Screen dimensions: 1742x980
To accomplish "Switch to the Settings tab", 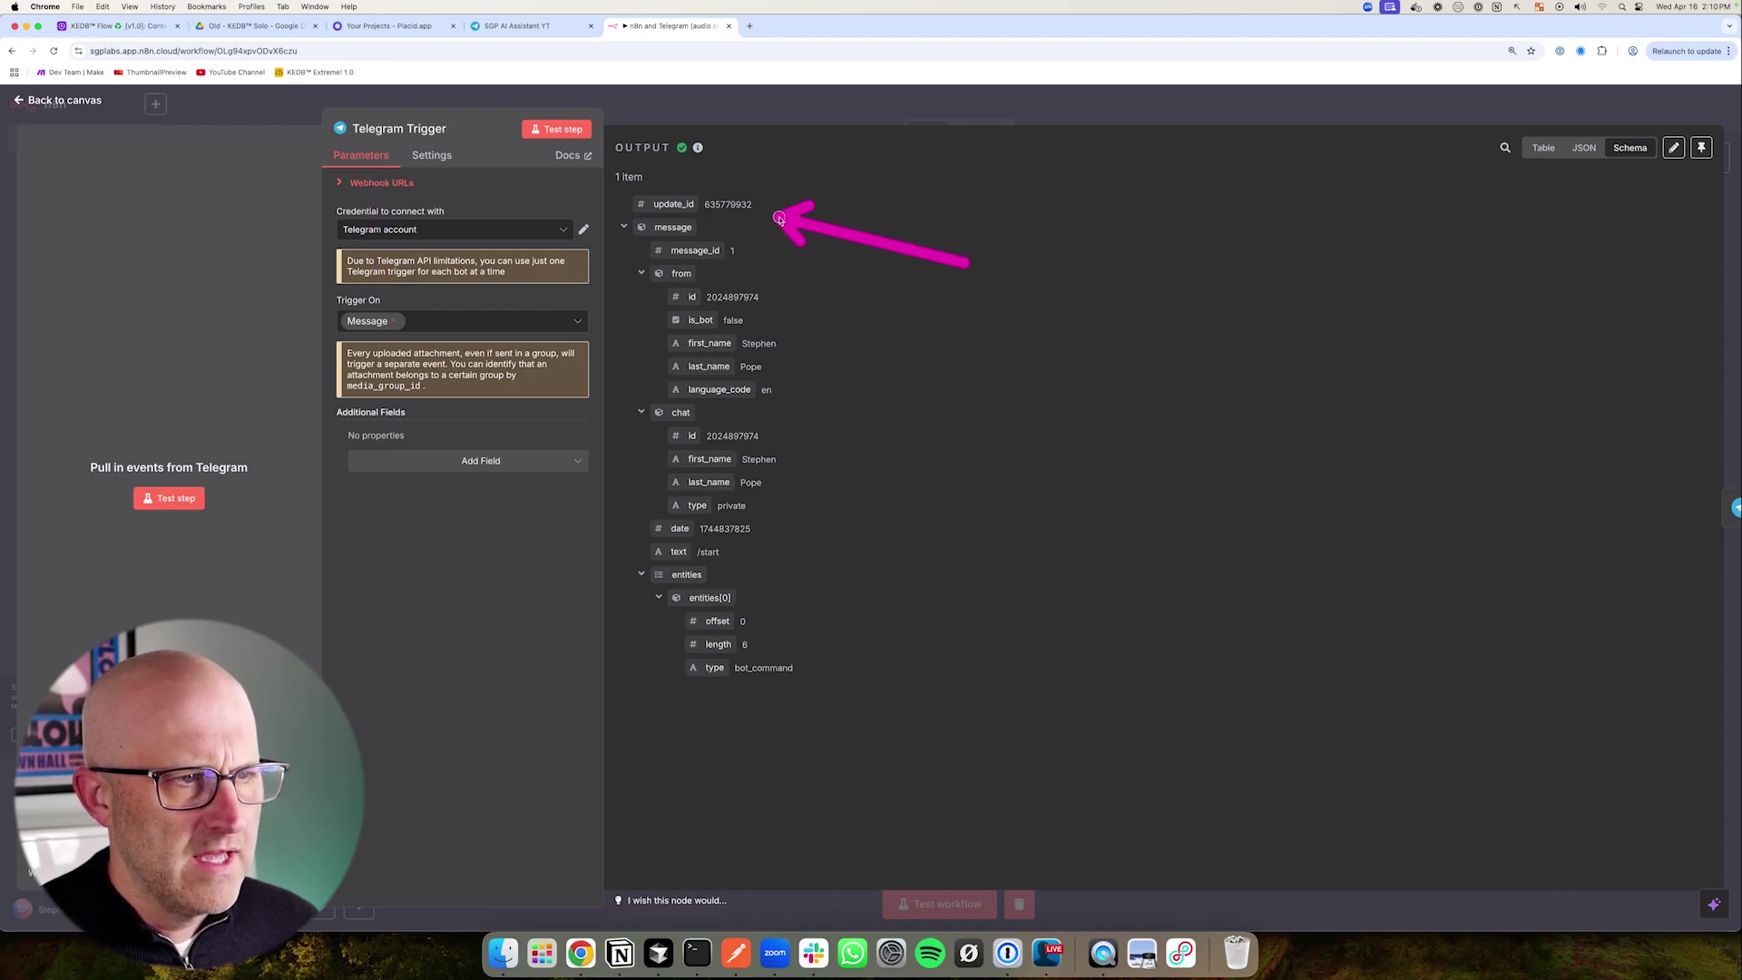I will (431, 155).
